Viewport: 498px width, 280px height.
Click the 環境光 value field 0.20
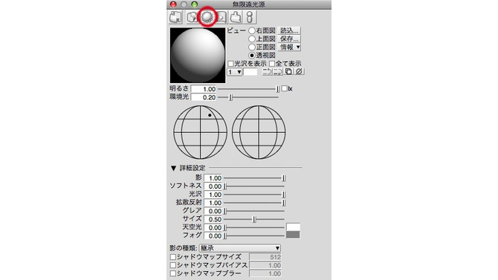pyautogui.click(x=204, y=97)
